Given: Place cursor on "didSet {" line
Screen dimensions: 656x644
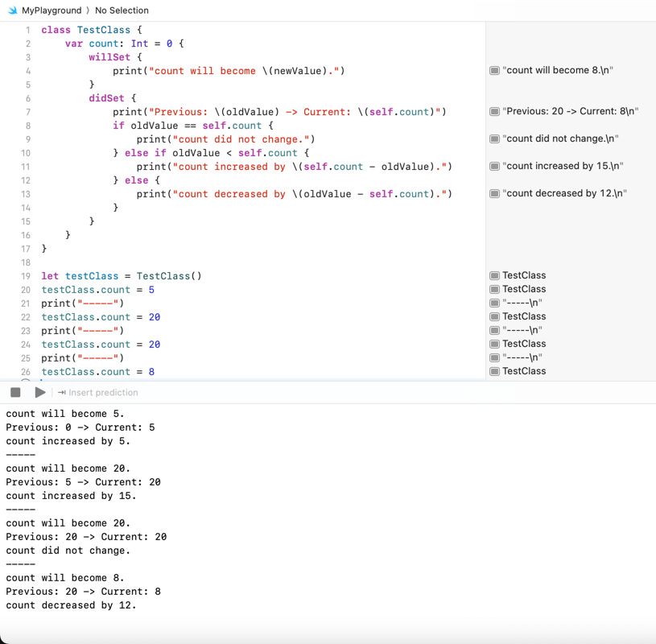Looking at the screenshot, I should [x=113, y=98].
